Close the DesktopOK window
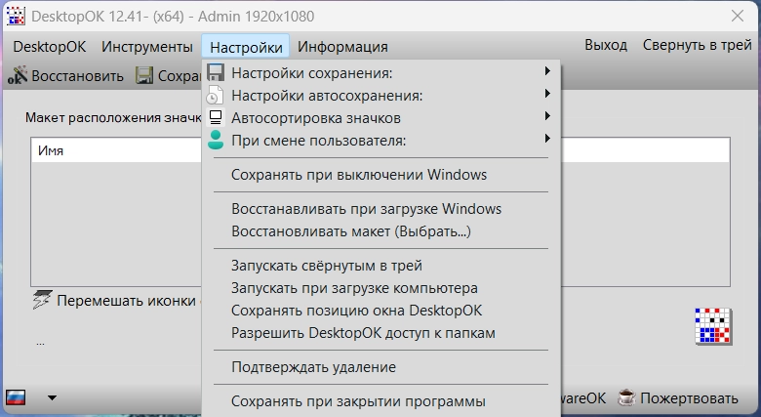Image resolution: width=761 pixels, height=417 pixels. click(x=738, y=16)
